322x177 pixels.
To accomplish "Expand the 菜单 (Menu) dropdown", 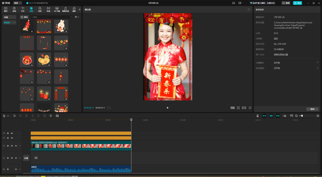I will [x=17, y=3].
